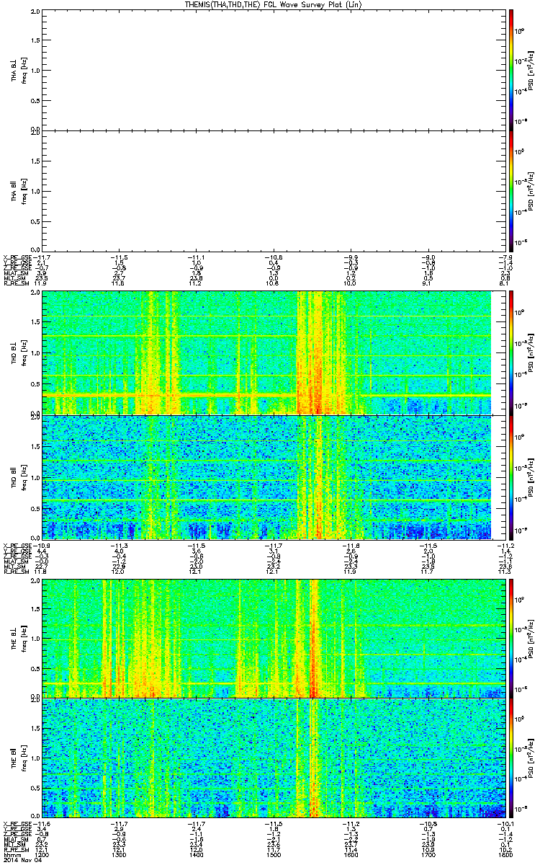Click the 'PSD [nT²/Hz]' label beside THE B-parallel color bar

531,758
